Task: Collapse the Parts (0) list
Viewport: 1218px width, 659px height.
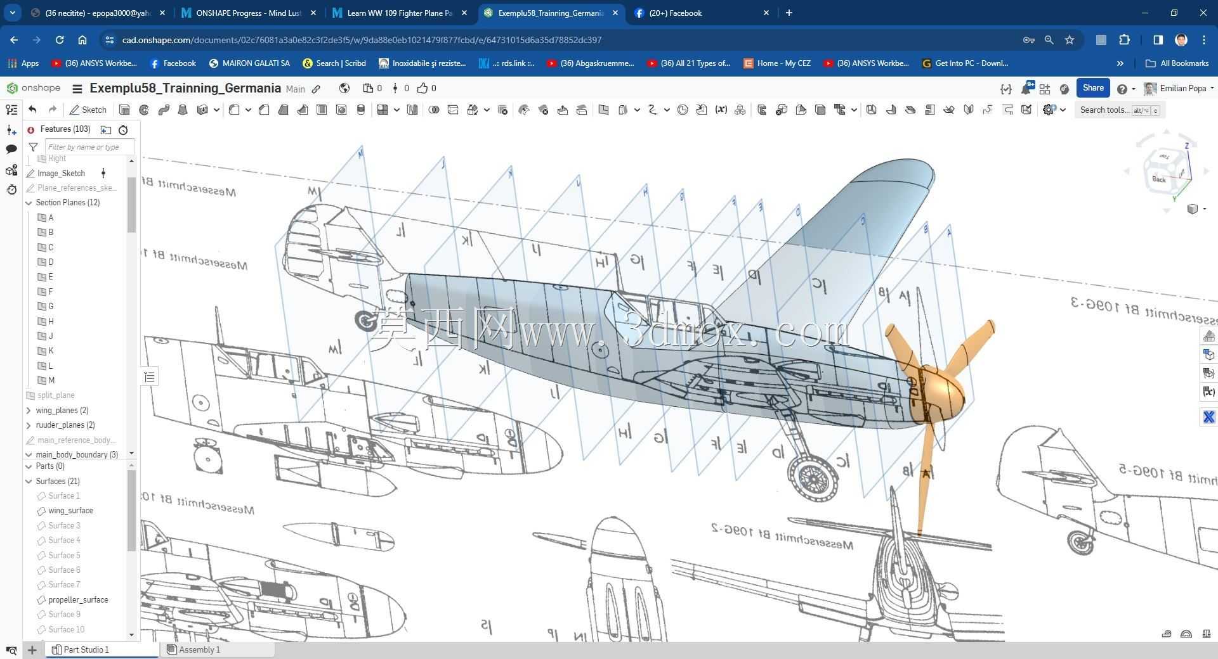Action: click(29, 466)
